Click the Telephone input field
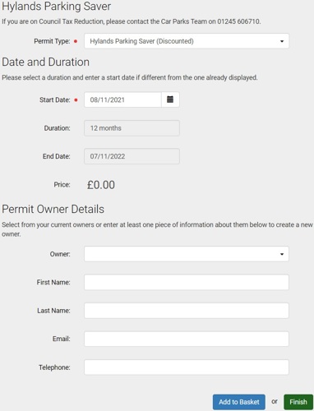 pyautogui.click(x=187, y=367)
